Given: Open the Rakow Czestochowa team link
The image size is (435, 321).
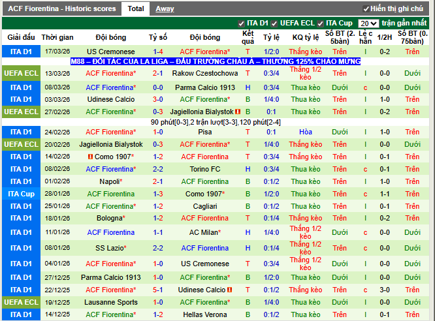Looking at the screenshot, I should coord(205,73).
